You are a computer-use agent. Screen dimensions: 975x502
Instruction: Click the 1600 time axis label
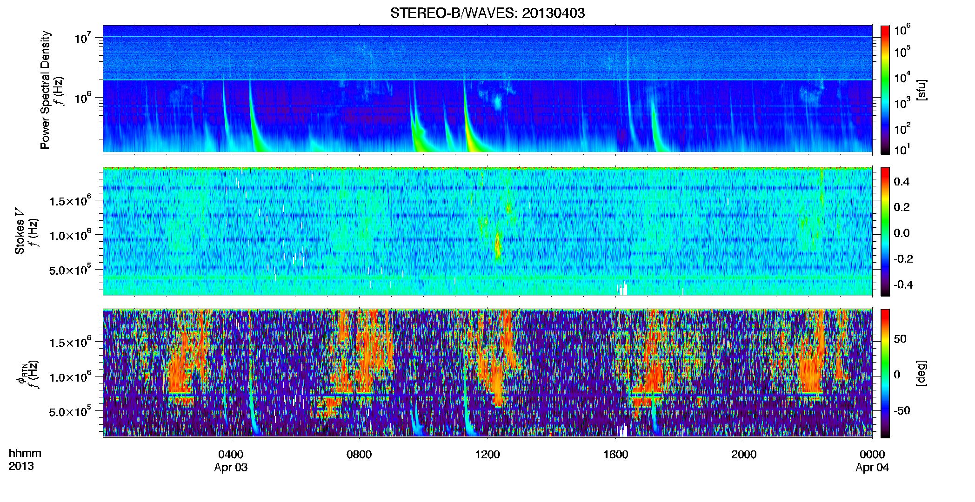(x=615, y=454)
